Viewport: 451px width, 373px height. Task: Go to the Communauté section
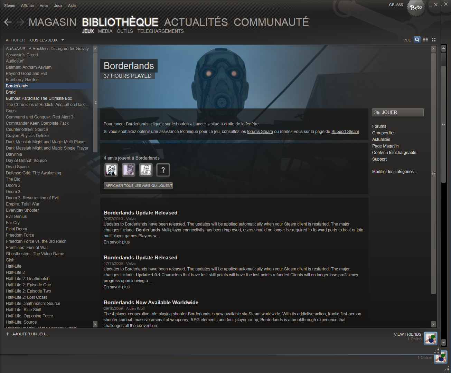click(x=271, y=22)
